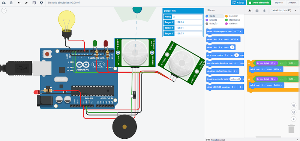
Task: Click the value 0 in definir pino 3 block
Action: (232, 47)
